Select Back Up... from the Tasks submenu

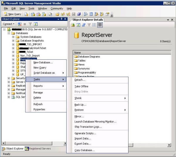80,105
